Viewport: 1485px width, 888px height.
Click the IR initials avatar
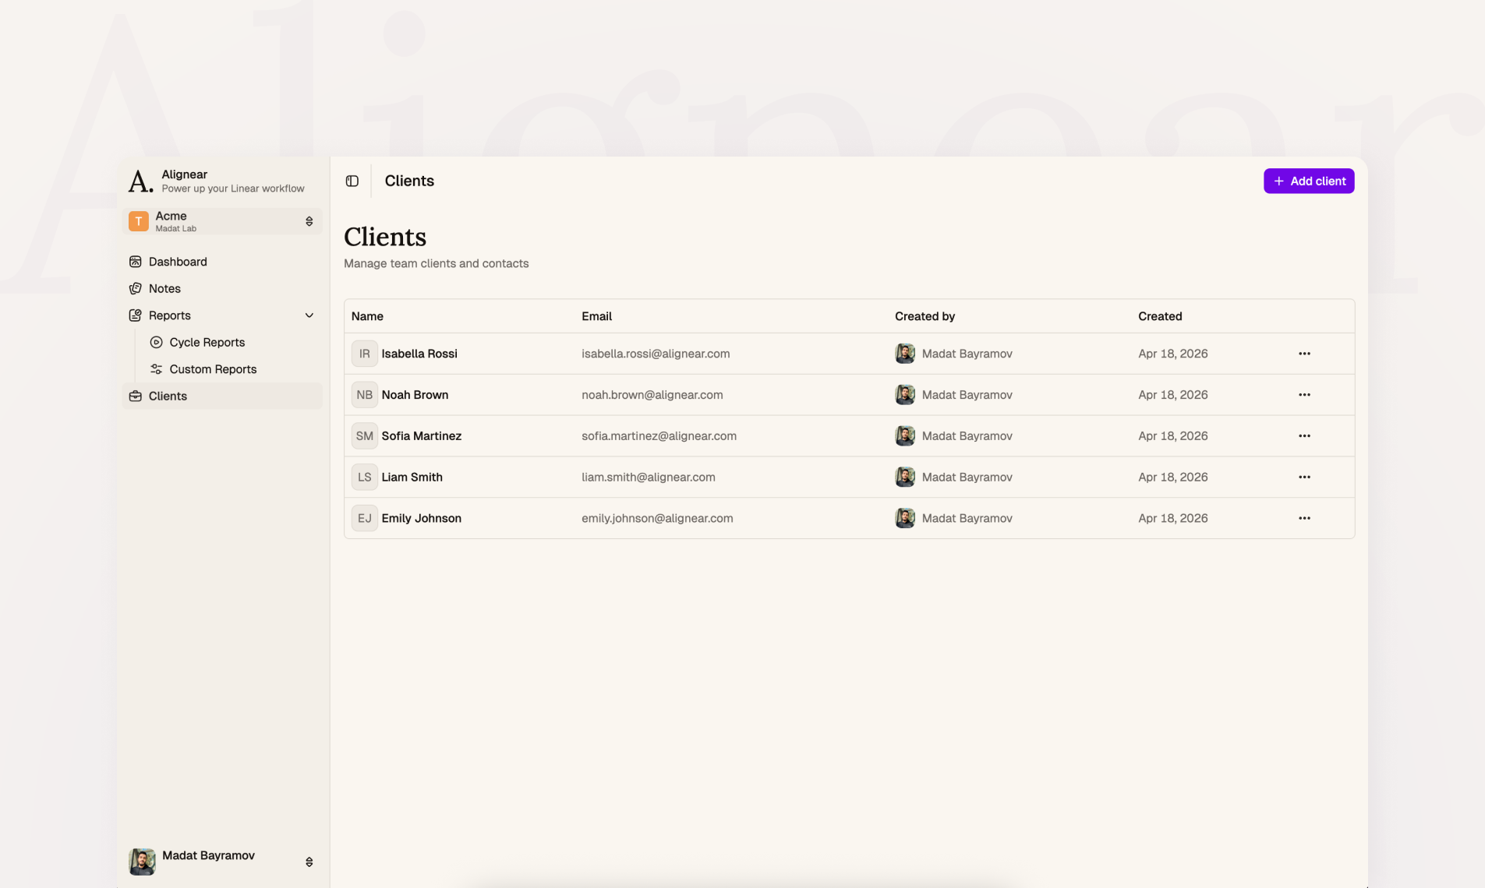click(364, 354)
